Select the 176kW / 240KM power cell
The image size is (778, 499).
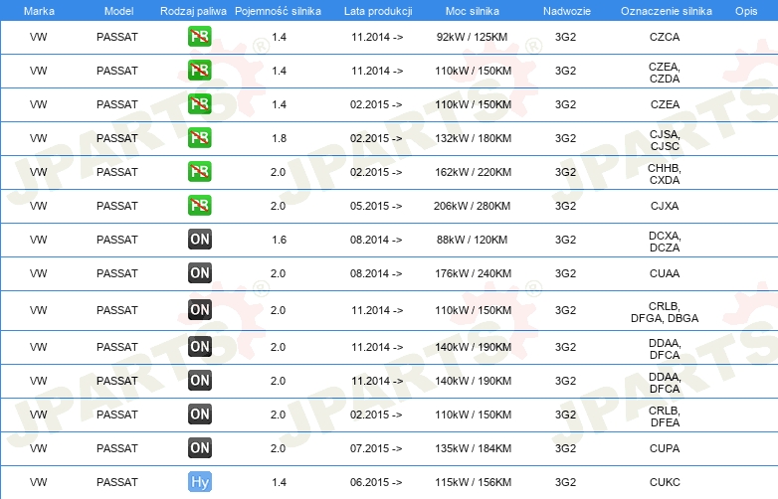coord(473,273)
